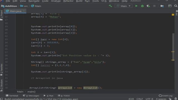Viewport: 178px width, 100px height.
Task: Open the Tools menu
Action: (x=95, y=1)
